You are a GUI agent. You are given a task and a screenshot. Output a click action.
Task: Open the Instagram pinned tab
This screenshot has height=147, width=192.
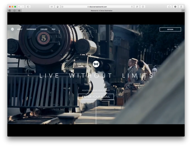coord(14,11)
